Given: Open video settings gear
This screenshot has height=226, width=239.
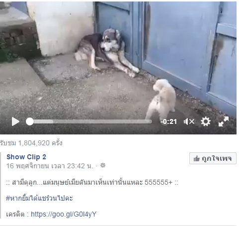Looking at the screenshot, I should [x=206, y=121].
